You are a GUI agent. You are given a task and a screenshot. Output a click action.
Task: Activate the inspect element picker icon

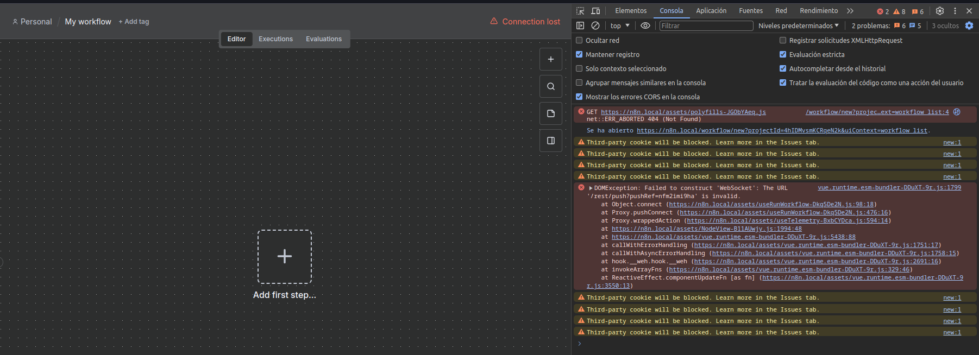(580, 11)
